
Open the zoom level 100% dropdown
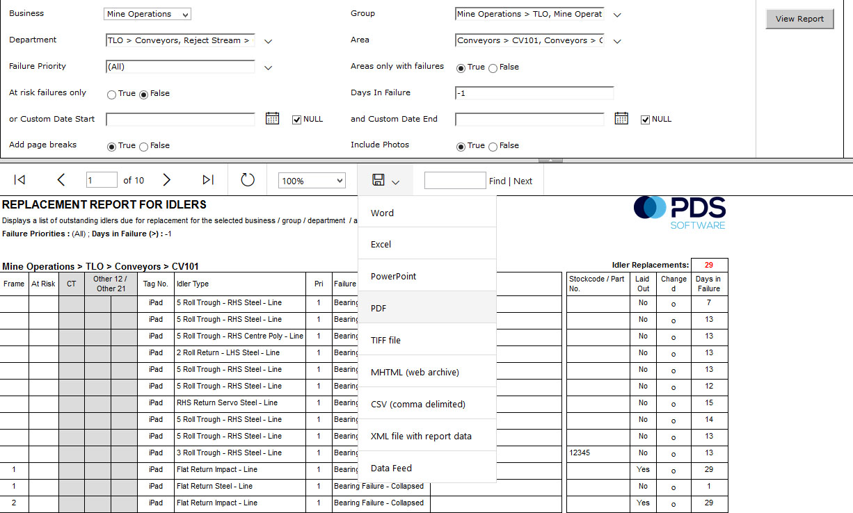312,181
